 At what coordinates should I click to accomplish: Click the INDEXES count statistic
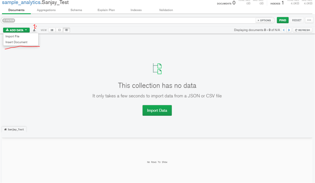click(x=277, y=3)
